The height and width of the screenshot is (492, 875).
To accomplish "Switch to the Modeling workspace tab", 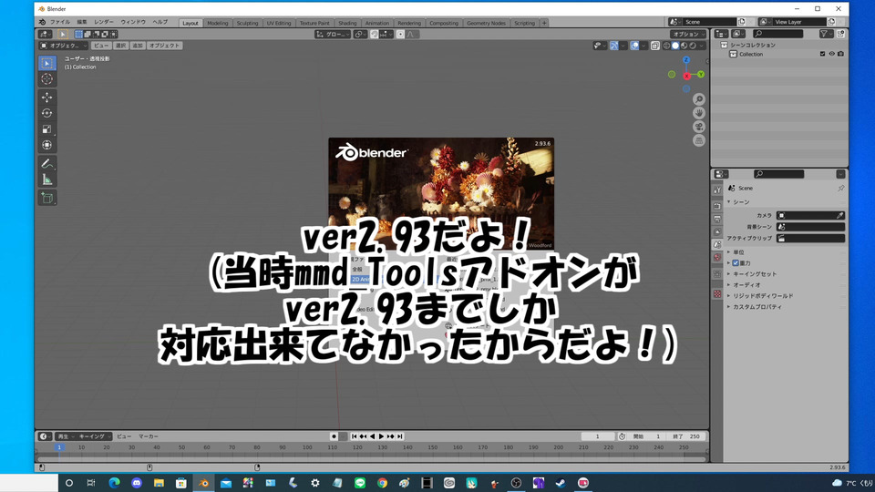I will pos(217,24).
